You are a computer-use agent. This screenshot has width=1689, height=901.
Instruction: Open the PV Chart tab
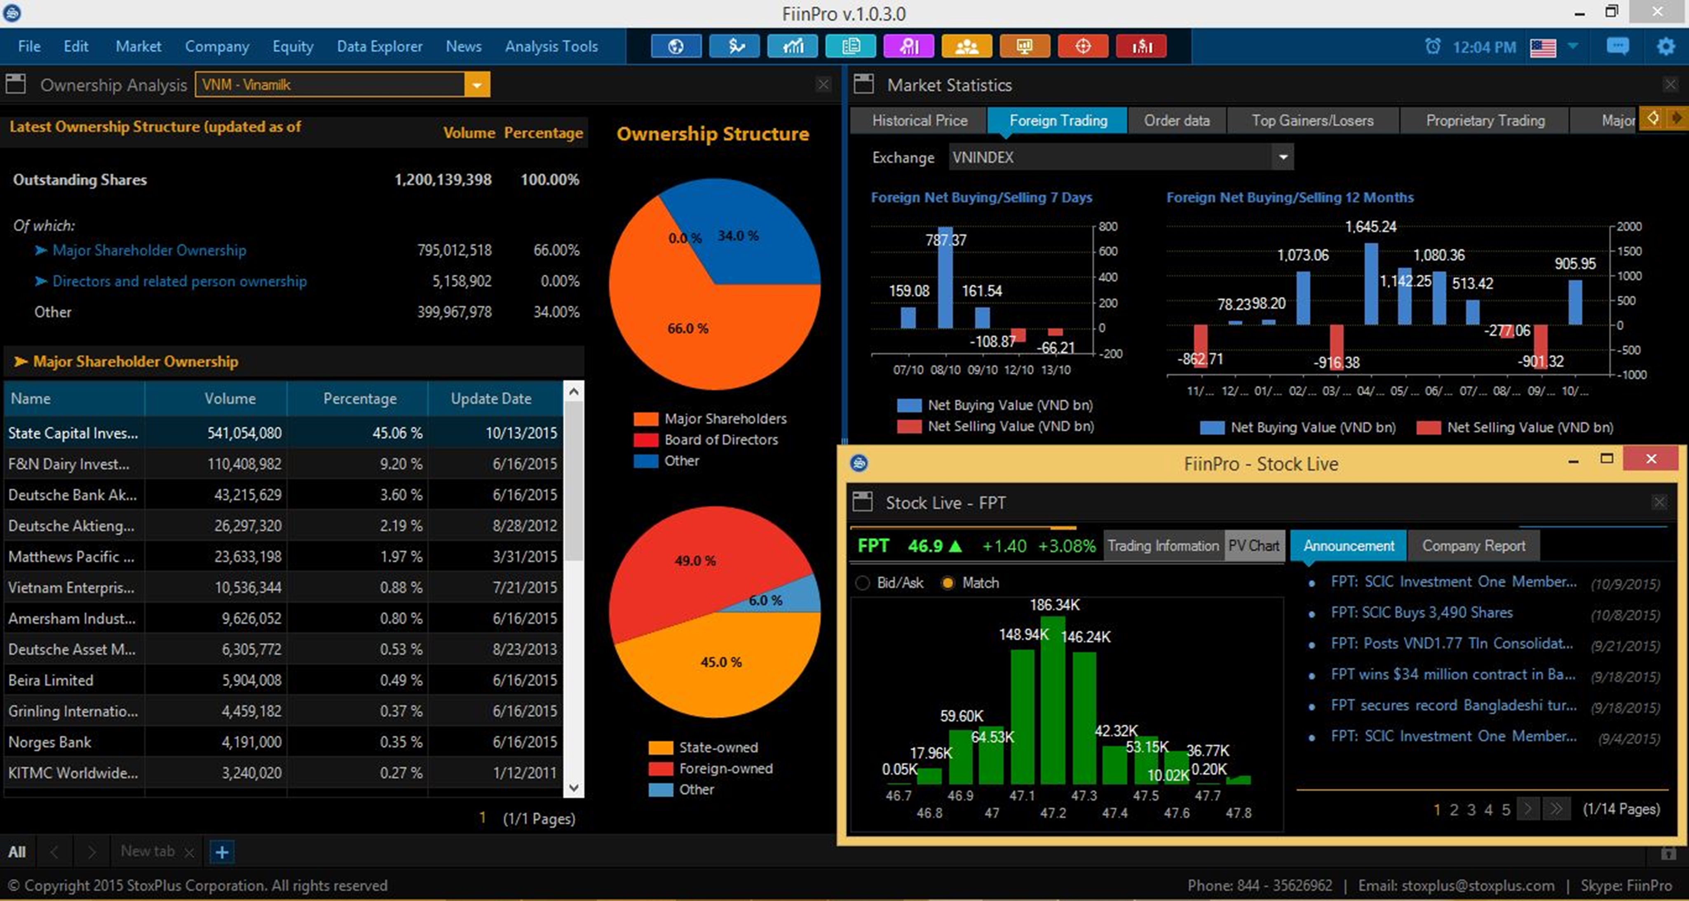(x=1254, y=545)
